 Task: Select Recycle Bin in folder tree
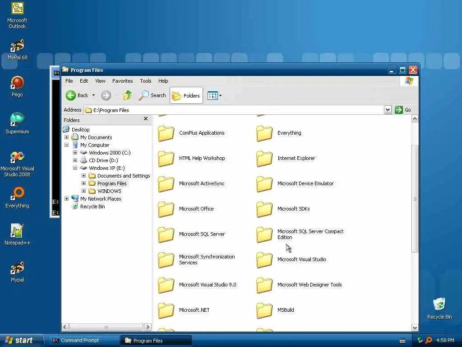92,206
